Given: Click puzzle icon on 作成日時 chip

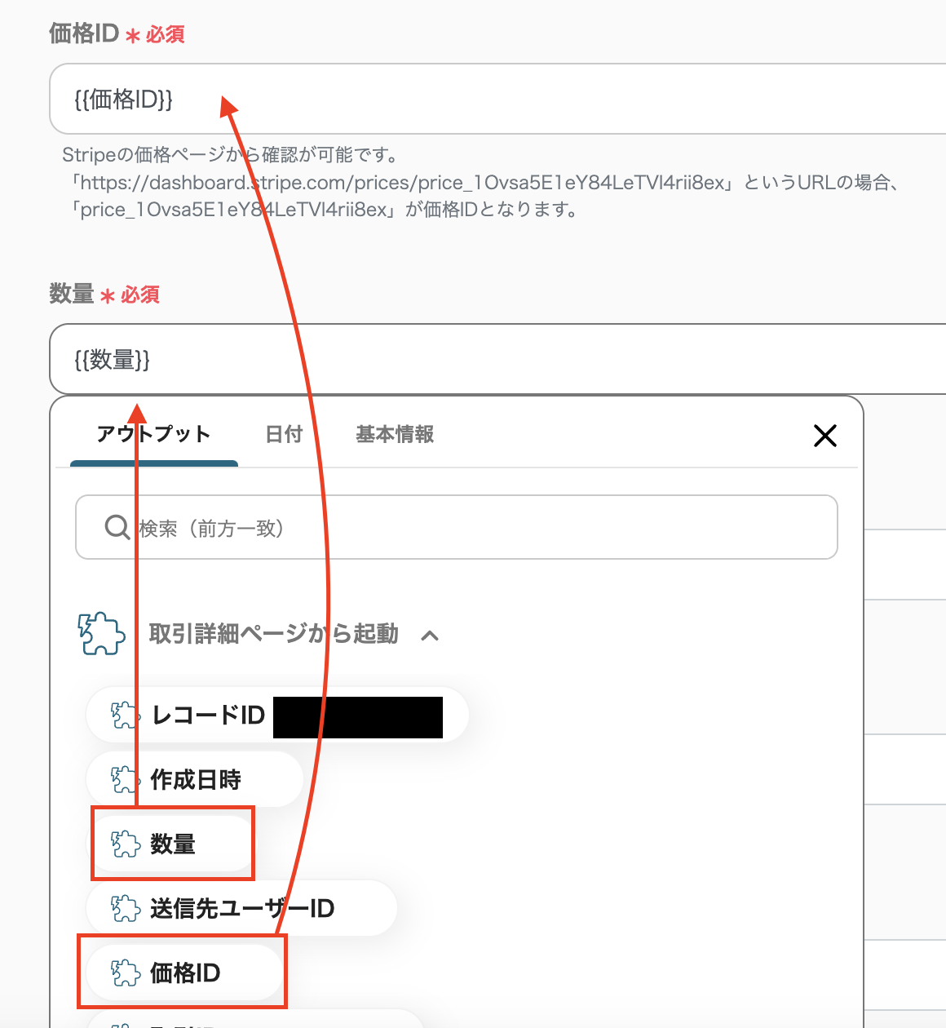Looking at the screenshot, I should tap(126, 780).
